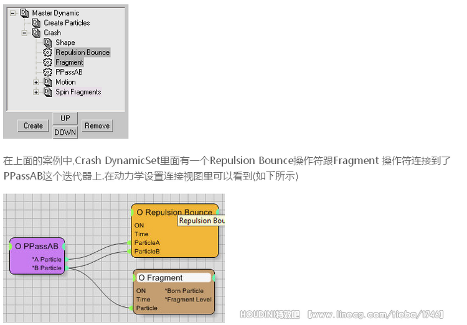
Task: Select Create Particles in the tree
Action: [67, 23]
